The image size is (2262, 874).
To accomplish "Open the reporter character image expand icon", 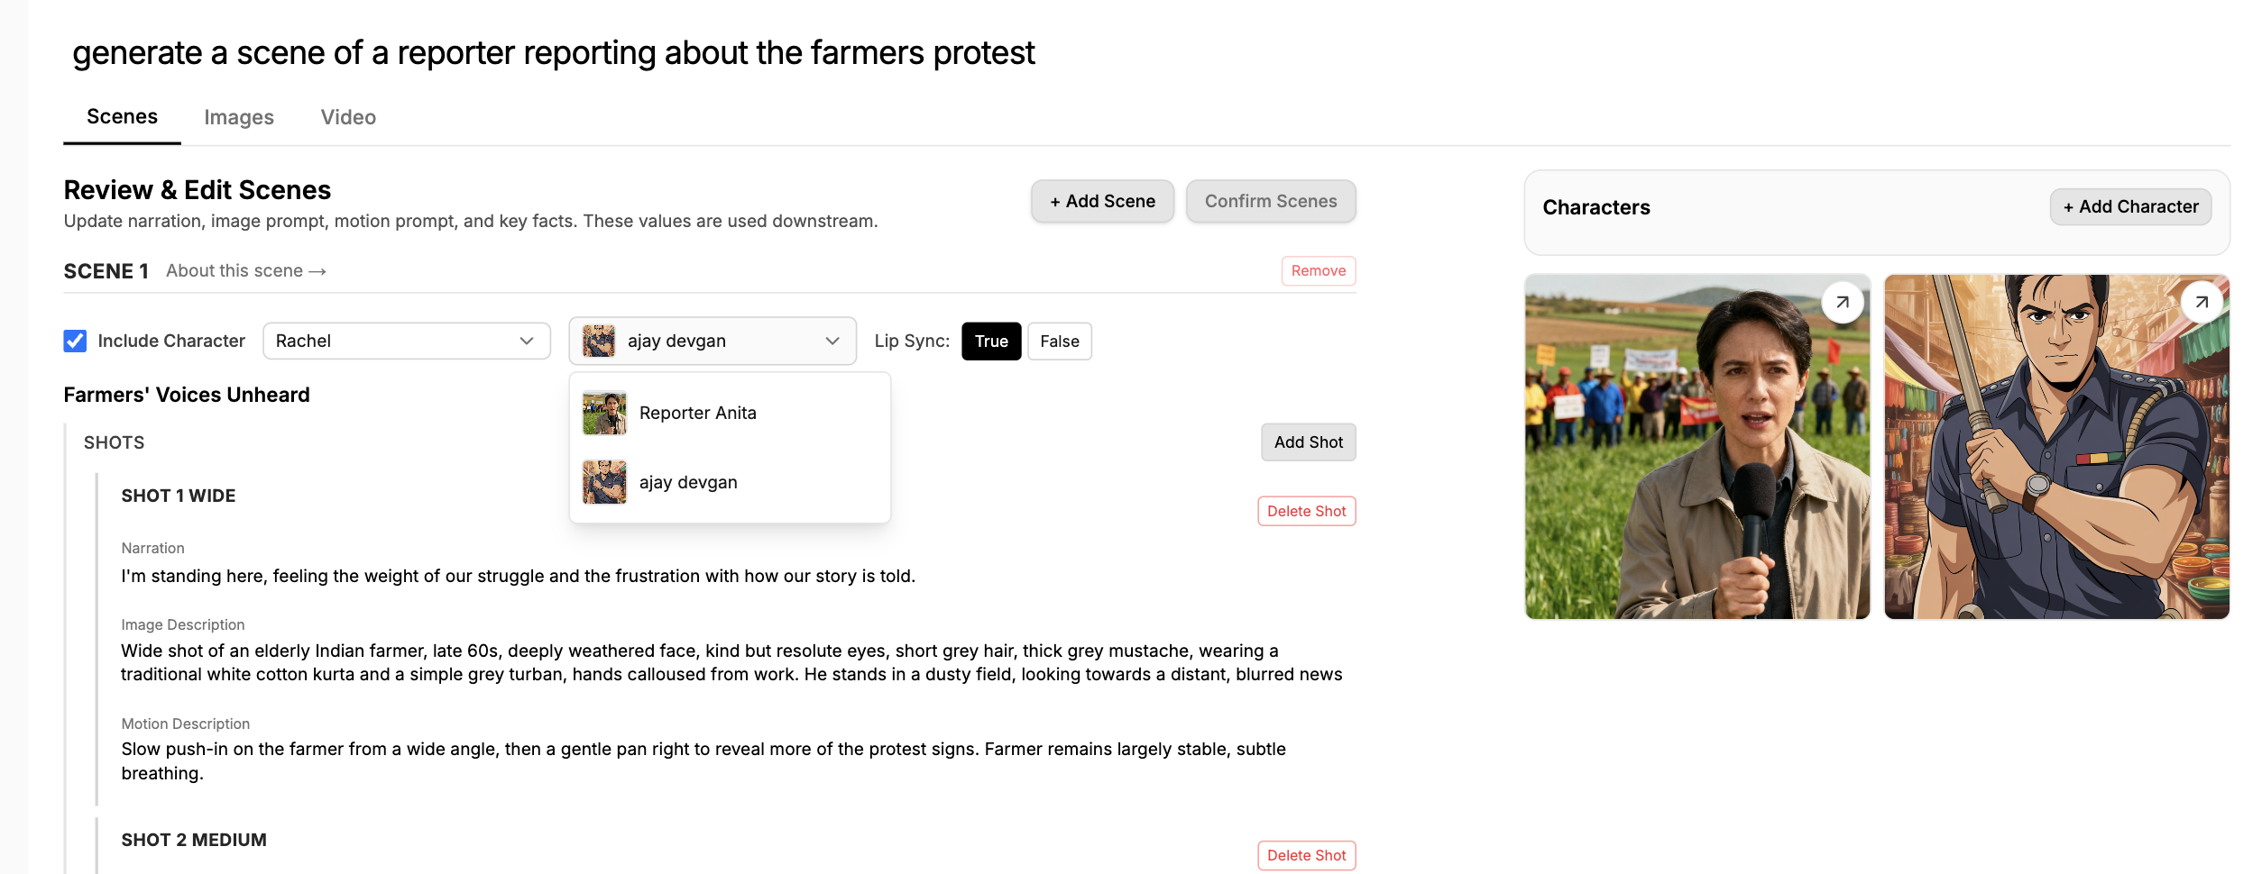I will pyautogui.click(x=1842, y=303).
